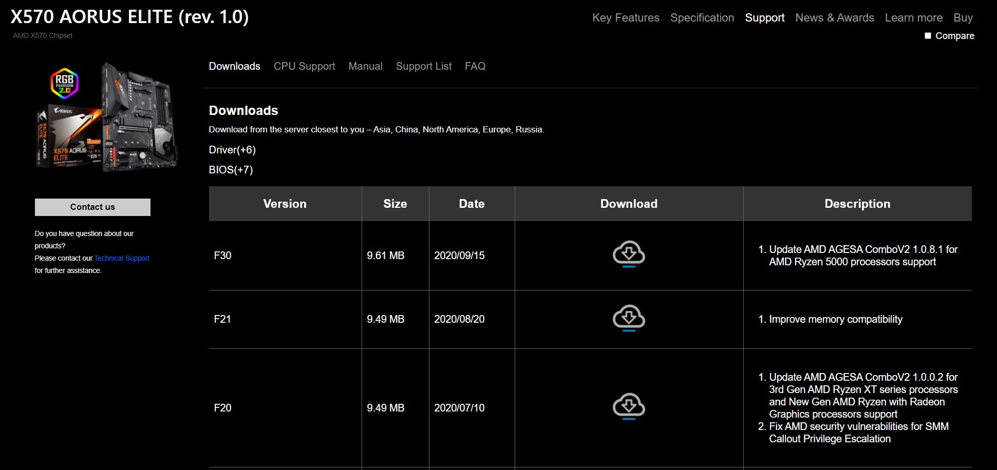
Task: Click the 'AMD X570 Chipset' subtitle
Action: click(43, 35)
